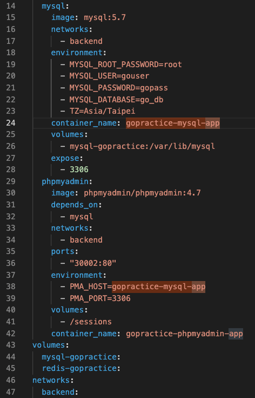Click the PMA_PORT=3306 entry
This screenshot has width=255, height=398.
pyautogui.click(x=100, y=298)
